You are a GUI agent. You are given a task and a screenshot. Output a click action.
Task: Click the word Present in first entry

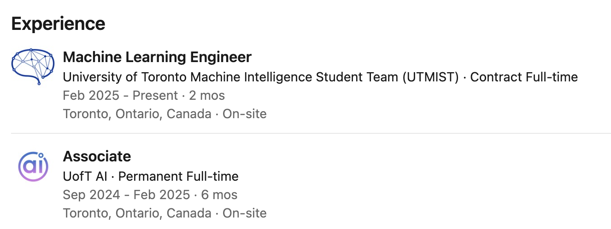[155, 96]
